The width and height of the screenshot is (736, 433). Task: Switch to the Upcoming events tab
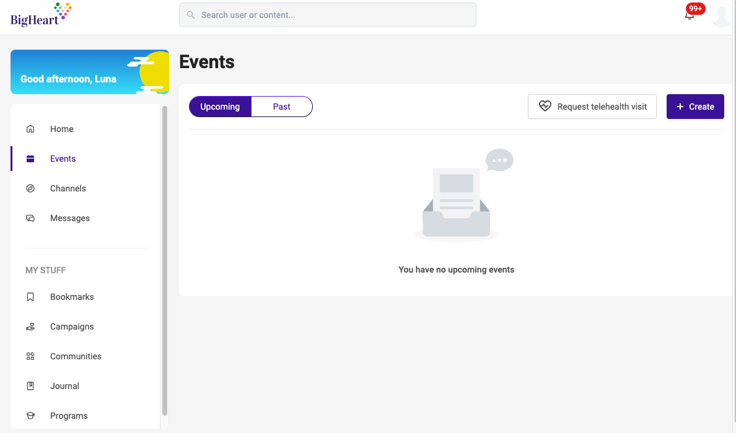pyautogui.click(x=220, y=107)
